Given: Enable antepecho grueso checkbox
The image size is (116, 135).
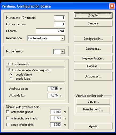Looking at the screenshot, I should [x=8, y=112].
